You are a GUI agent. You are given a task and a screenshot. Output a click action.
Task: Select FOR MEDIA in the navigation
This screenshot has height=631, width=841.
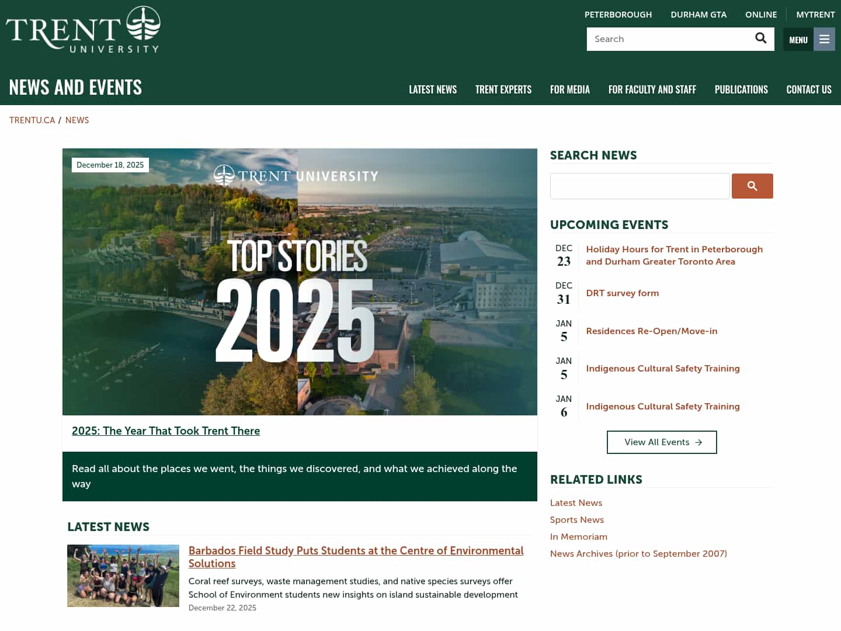(570, 89)
